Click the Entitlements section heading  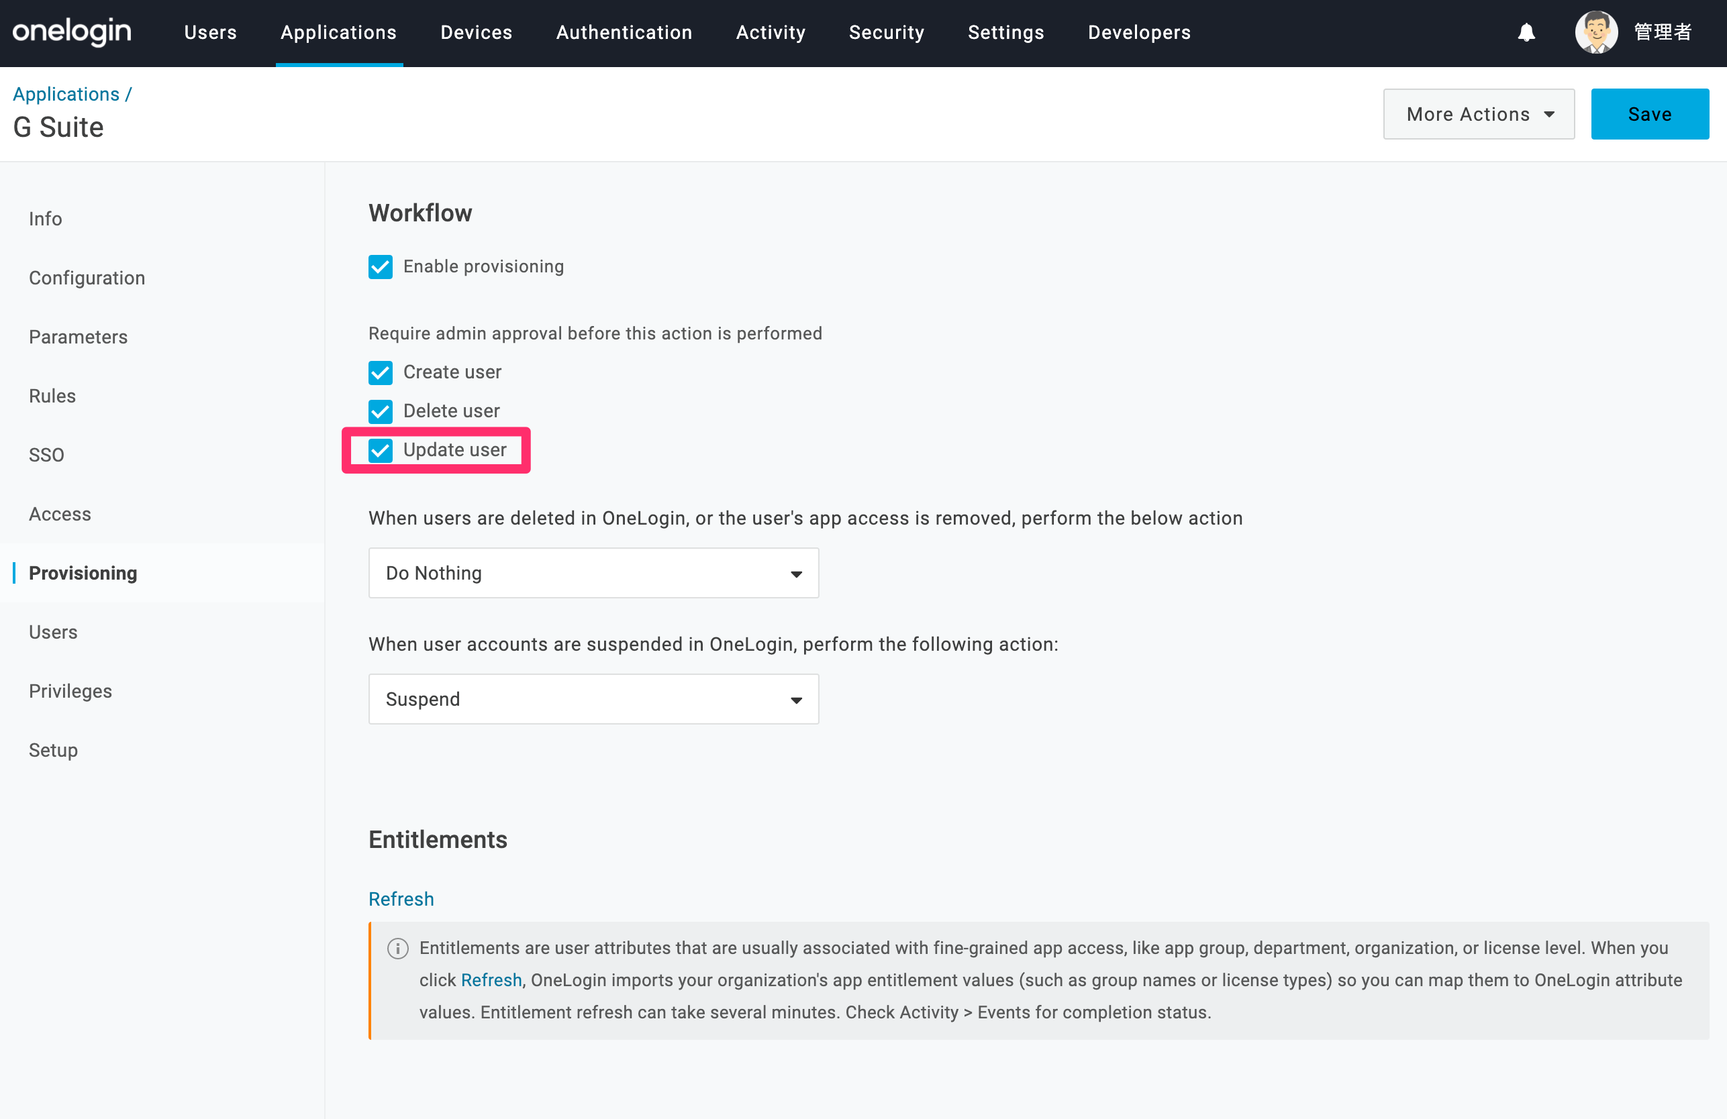click(438, 840)
